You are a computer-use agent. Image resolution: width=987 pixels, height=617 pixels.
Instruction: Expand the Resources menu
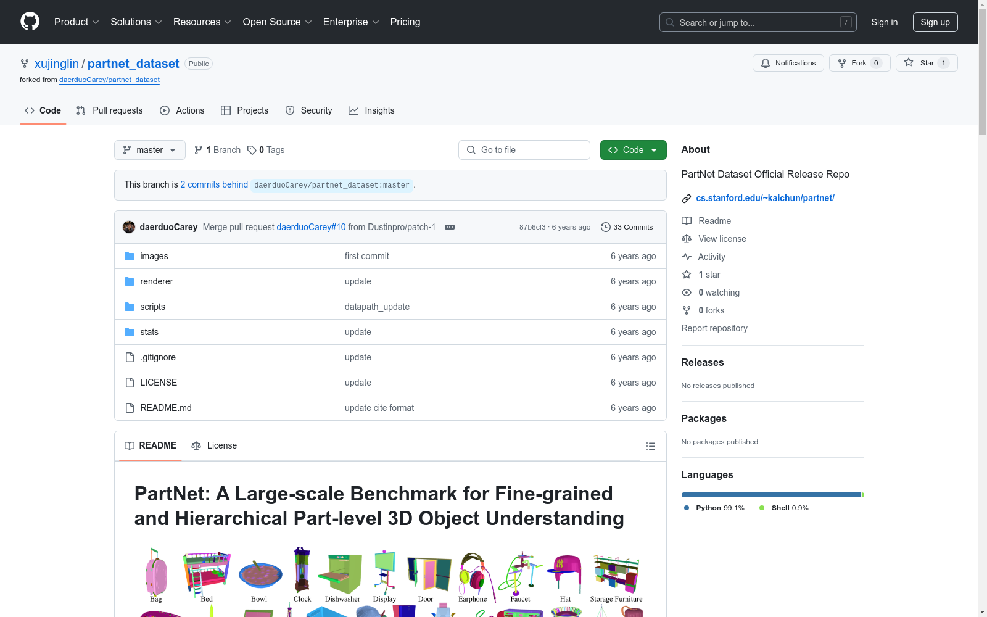pos(202,22)
